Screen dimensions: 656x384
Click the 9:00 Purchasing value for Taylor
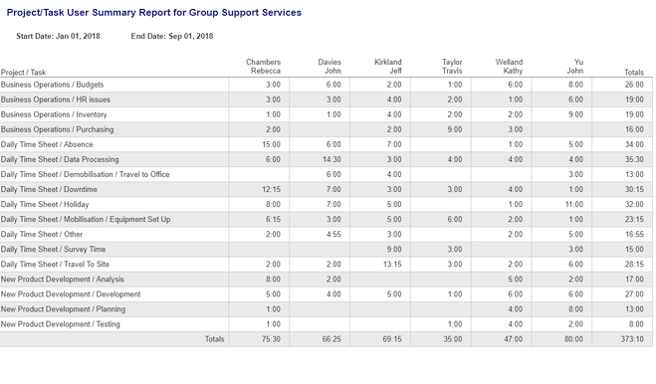455,129
